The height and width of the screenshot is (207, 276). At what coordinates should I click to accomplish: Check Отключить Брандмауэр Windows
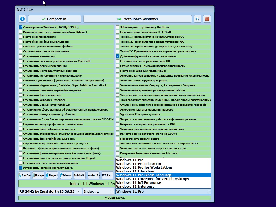[20, 105]
